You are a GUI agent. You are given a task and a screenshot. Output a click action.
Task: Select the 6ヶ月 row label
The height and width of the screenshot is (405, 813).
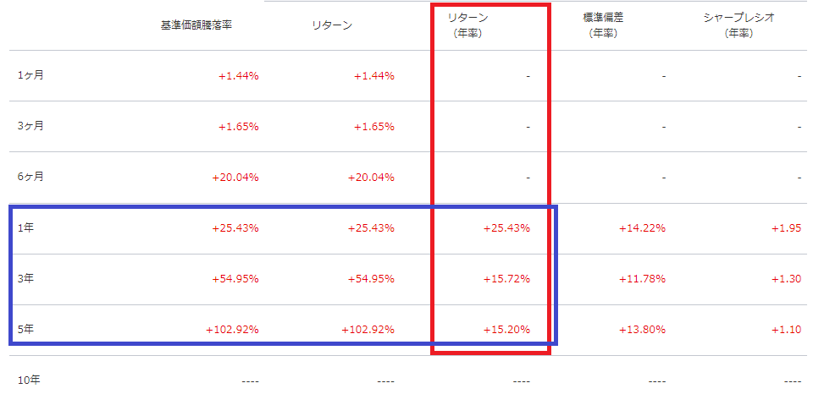(x=30, y=177)
